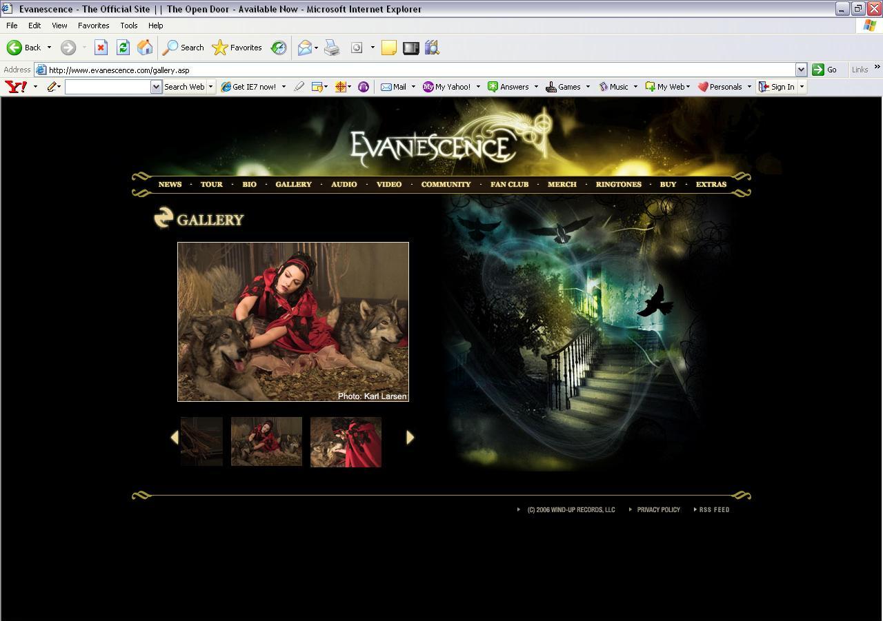Select the red cloak close-up thumbnail

coord(346,442)
